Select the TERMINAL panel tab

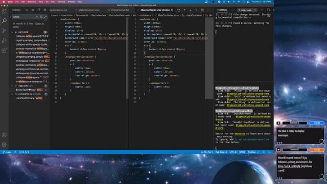(x=222, y=10)
